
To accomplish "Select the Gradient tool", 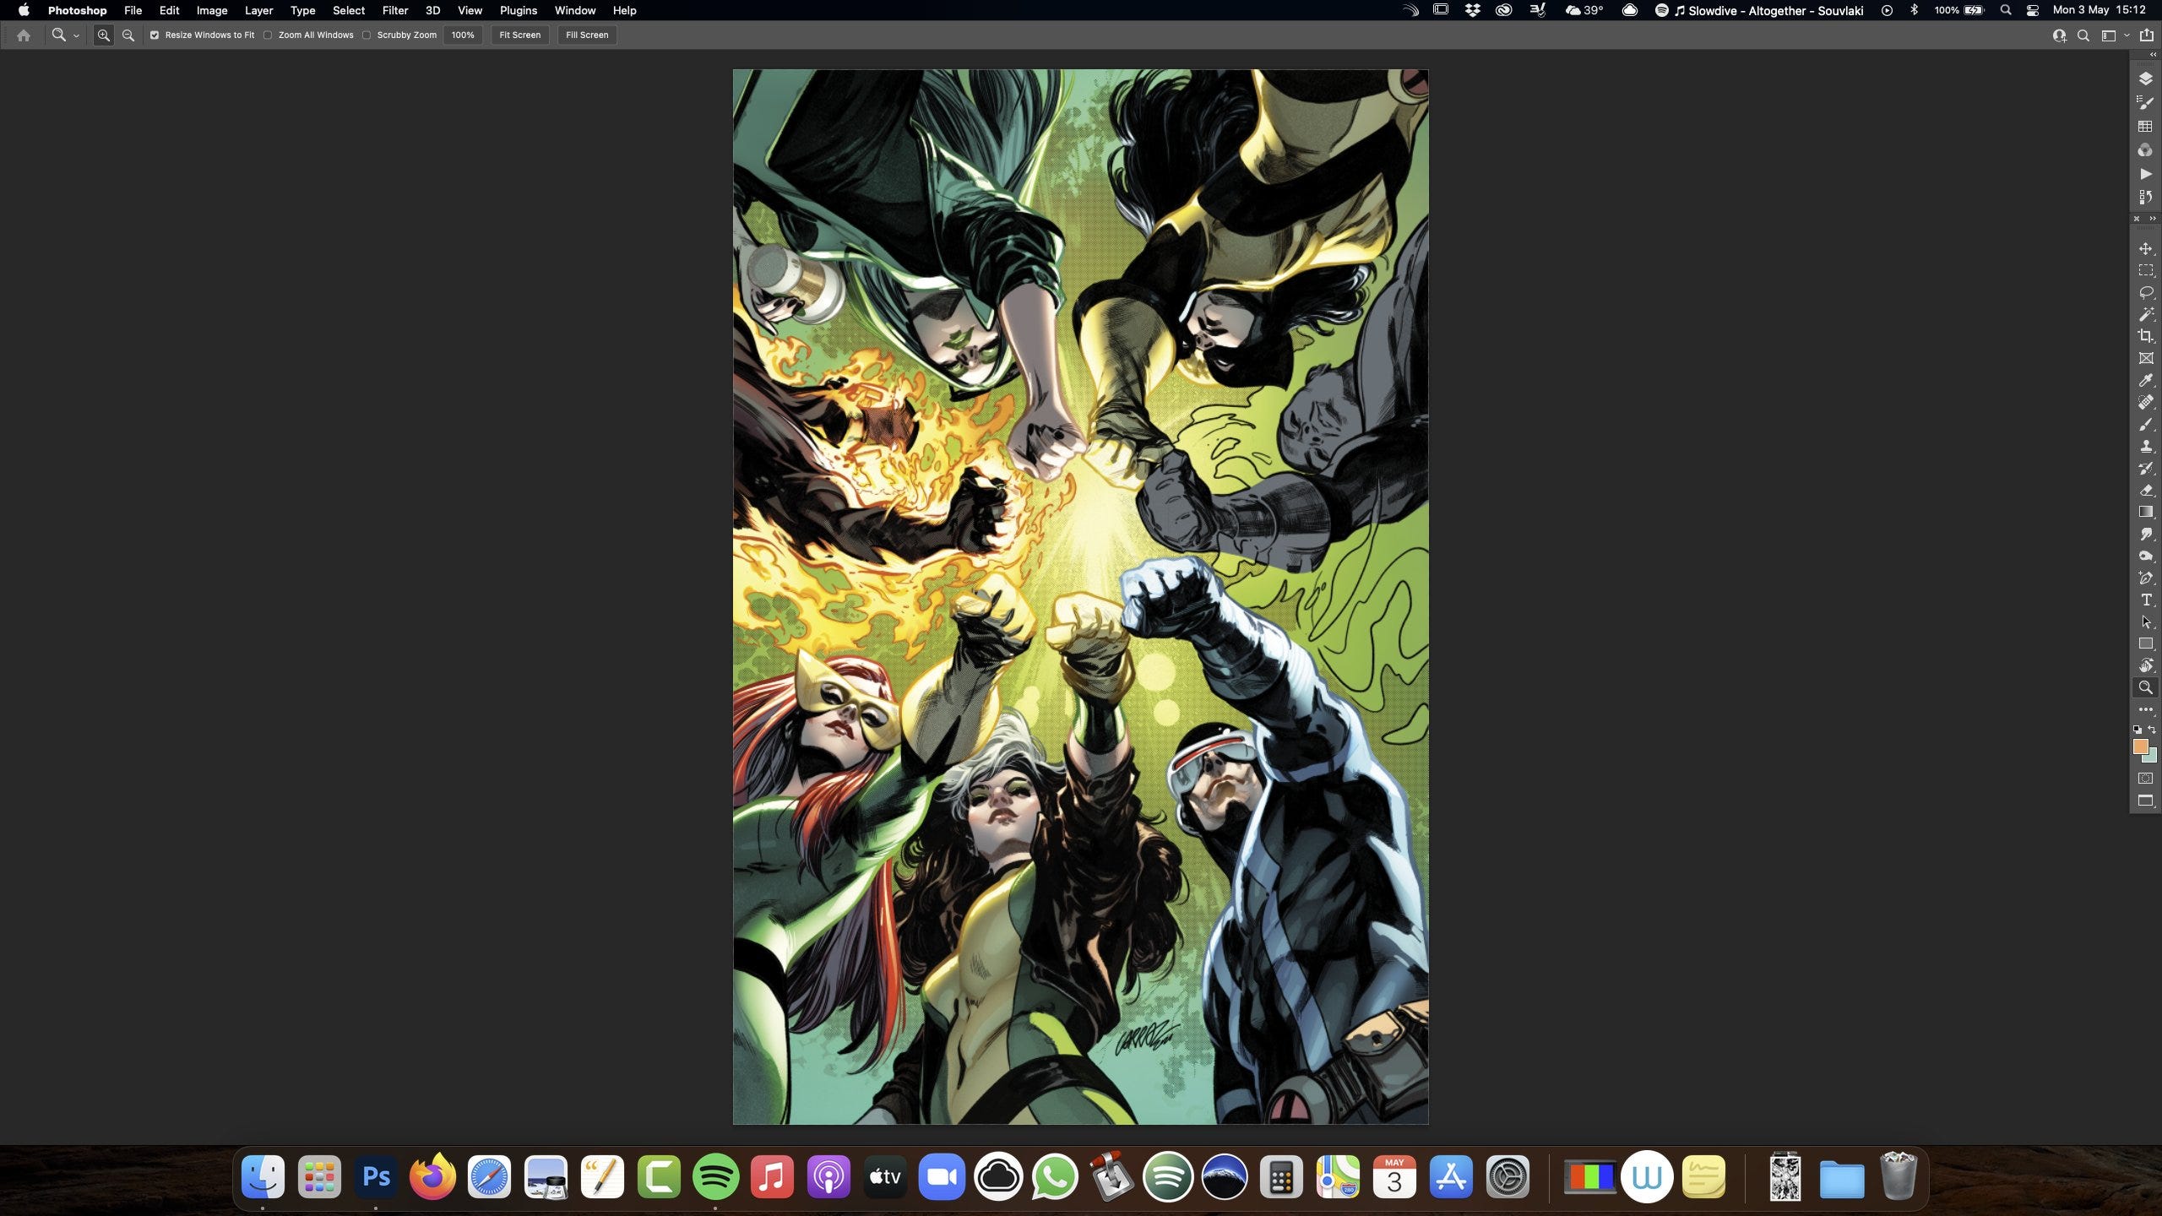I will tap(2145, 512).
